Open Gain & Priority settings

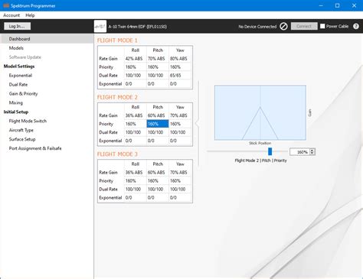23,94
